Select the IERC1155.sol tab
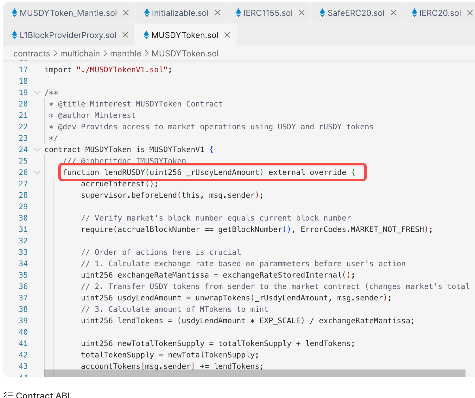 pyautogui.click(x=268, y=13)
